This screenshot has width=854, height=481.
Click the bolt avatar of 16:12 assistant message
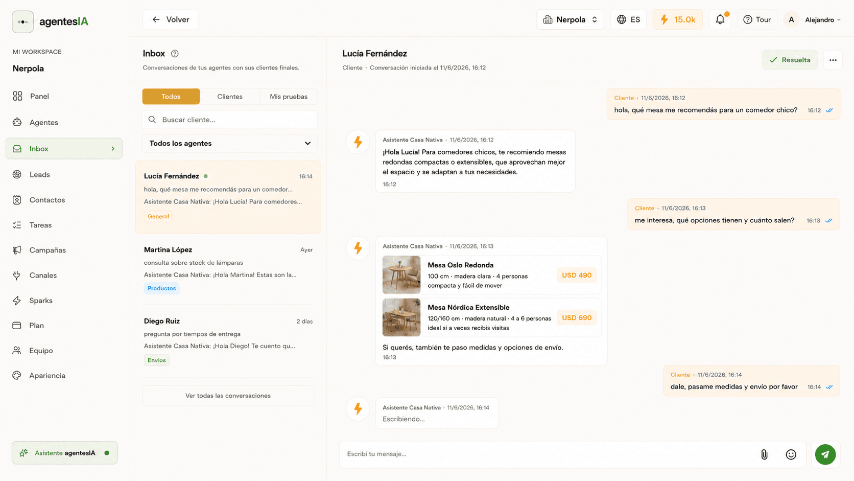358,142
